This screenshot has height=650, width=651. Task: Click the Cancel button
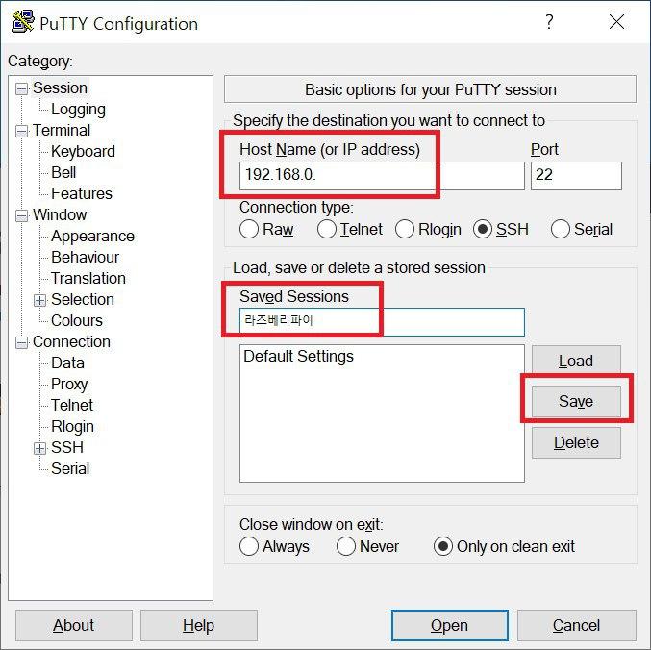point(577,625)
